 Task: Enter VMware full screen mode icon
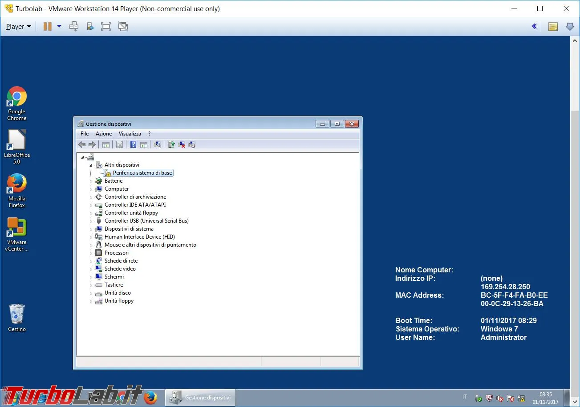(x=106, y=27)
